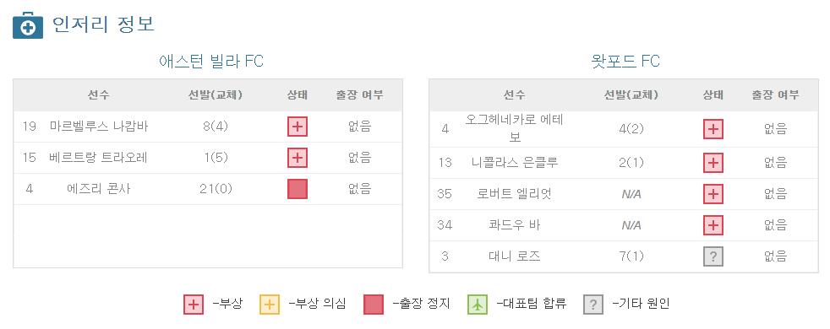This screenshot has width=830, height=329.
Task: Click injury icon for 베르트랑 트라오레
Action: (x=297, y=158)
